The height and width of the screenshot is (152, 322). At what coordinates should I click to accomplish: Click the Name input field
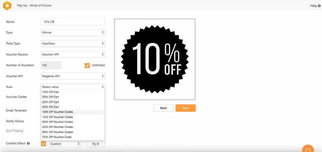point(73,22)
